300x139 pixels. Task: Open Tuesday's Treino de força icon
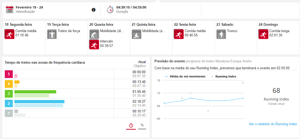click(x=52, y=34)
